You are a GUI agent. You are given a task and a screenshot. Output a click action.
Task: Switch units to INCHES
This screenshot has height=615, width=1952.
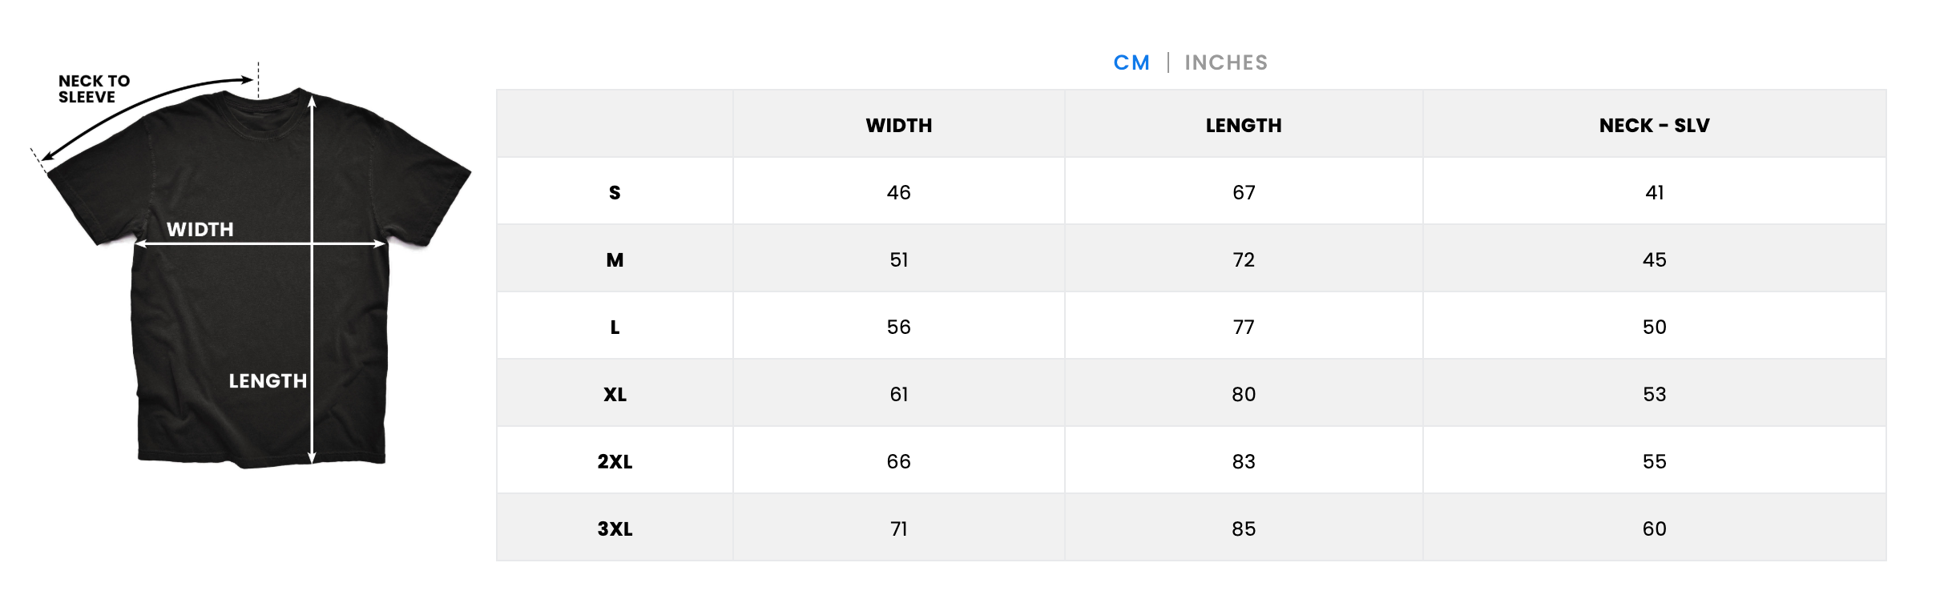pyautogui.click(x=1226, y=62)
